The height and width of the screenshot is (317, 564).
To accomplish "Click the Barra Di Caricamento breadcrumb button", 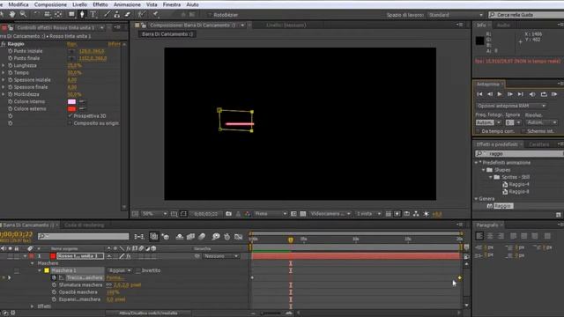I will click(167, 34).
